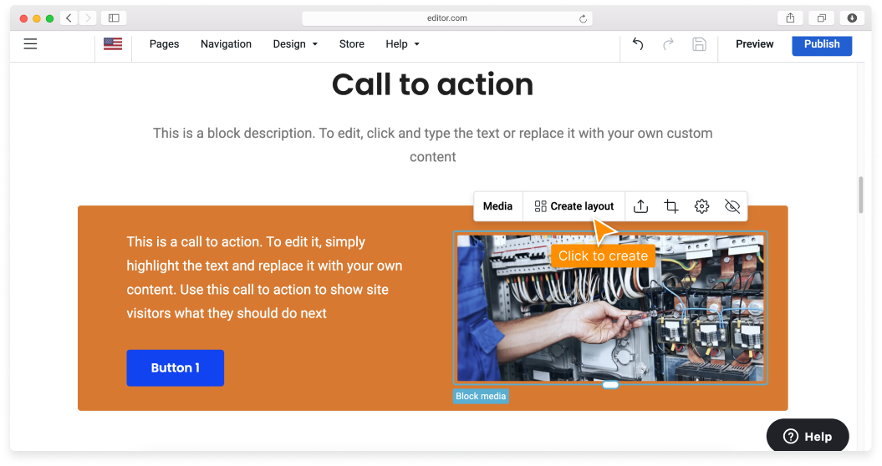Toggle the browser sidebar
The width and height of the screenshot is (882, 466).
click(114, 18)
